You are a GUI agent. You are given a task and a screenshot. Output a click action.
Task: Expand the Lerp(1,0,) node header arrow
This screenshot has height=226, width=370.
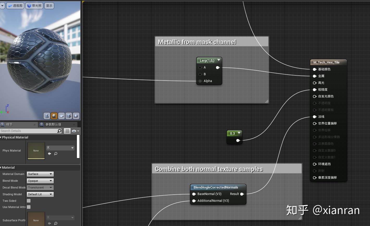tap(219, 60)
